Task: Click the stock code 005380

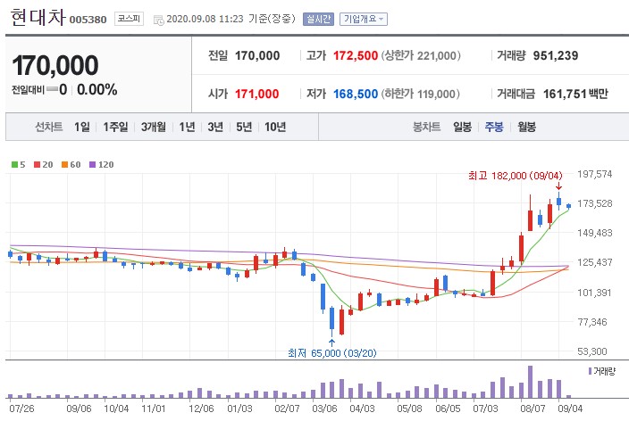Action: click(x=88, y=20)
